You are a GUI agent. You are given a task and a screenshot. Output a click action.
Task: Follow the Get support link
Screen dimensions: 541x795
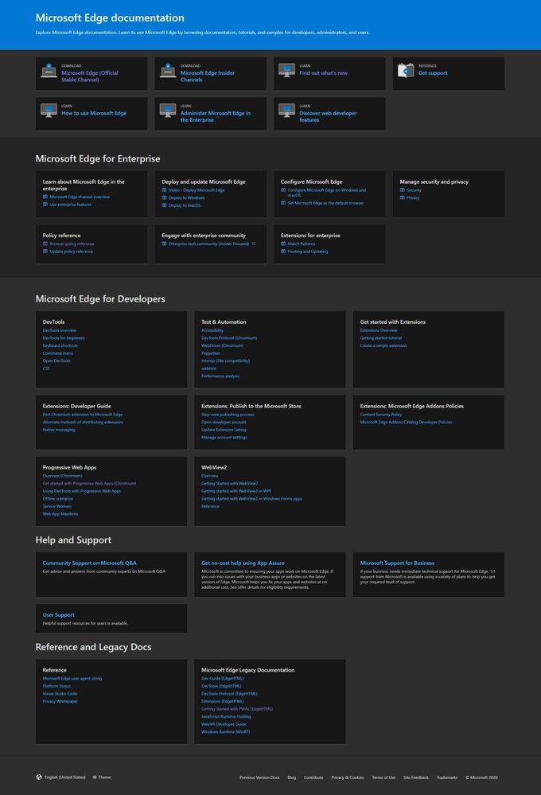click(433, 73)
